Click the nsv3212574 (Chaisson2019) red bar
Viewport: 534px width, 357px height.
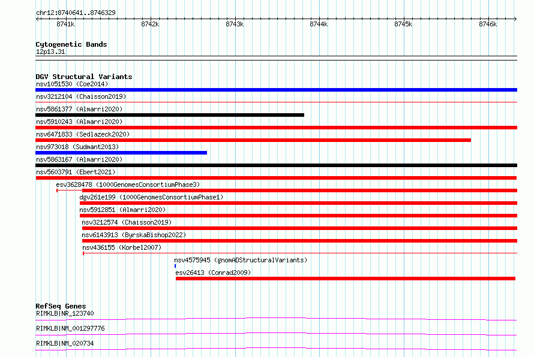[299, 228]
